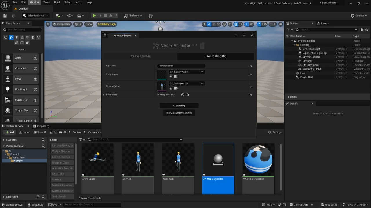Select the Rotate tool in the viewport toolbar
Screen dimensions: 371x208
pyautogui.click(x=214, y=24)
